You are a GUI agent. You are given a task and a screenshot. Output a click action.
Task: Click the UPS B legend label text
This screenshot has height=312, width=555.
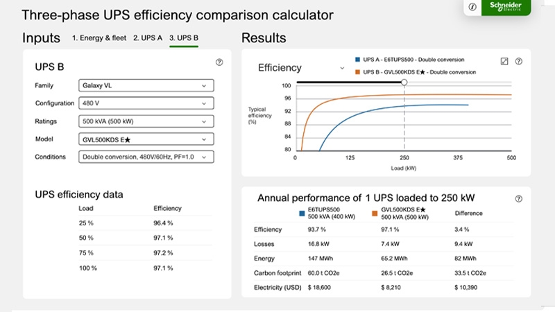pyautogui.click(x=419, y=71)
